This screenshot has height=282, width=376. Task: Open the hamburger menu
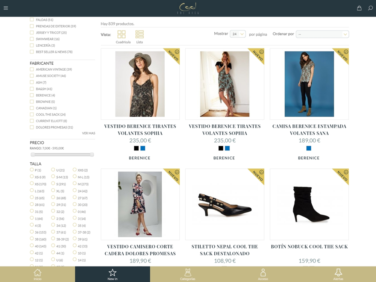(6, 8)
